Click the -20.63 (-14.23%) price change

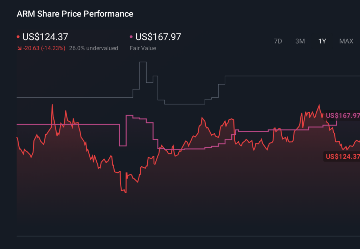coord(44,48)
